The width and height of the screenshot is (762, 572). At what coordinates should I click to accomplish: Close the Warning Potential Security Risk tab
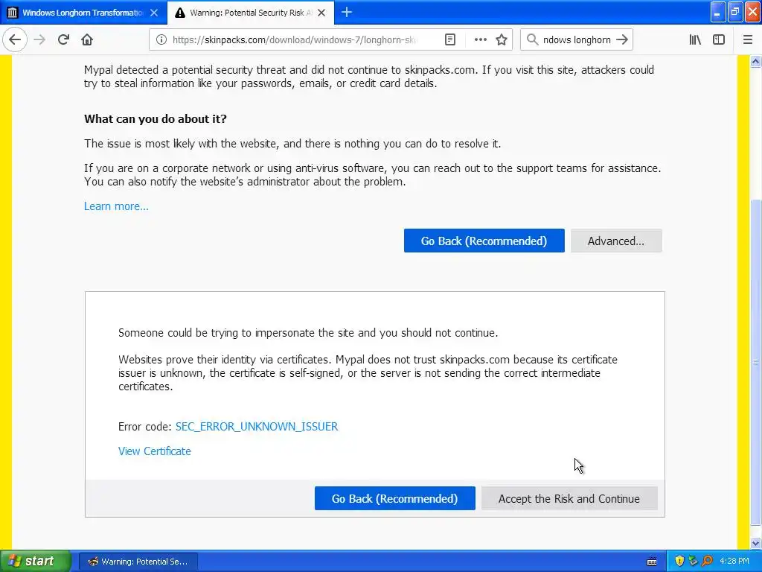click(321, 13)
